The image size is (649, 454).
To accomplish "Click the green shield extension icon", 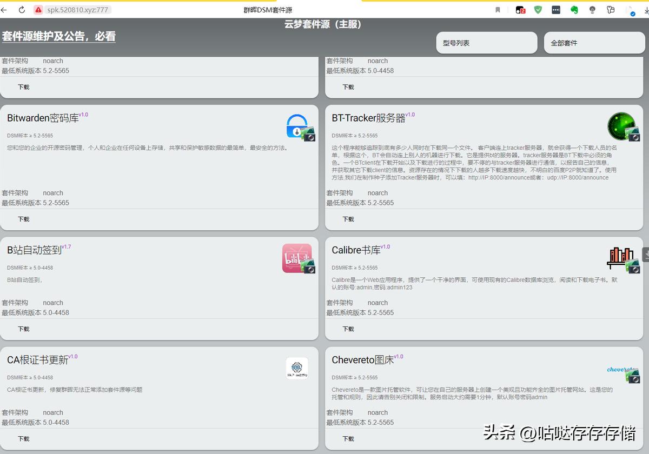I will click(538, 9).
